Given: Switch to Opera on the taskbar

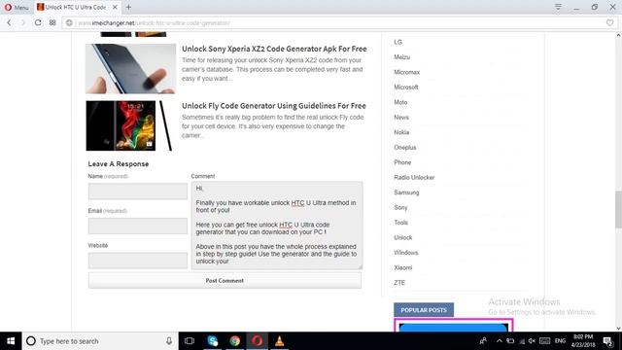Looking at the screenshot, I should (257, 341).
